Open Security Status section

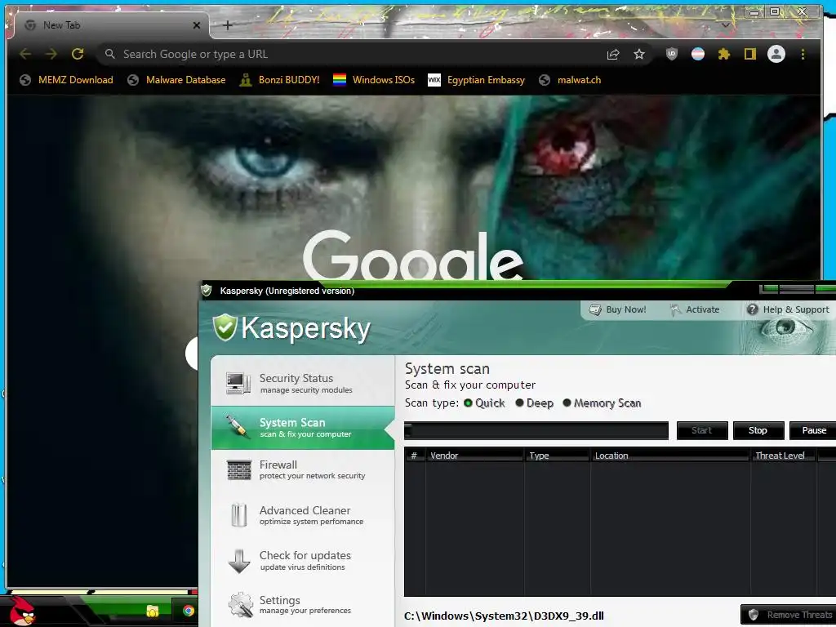303,383
